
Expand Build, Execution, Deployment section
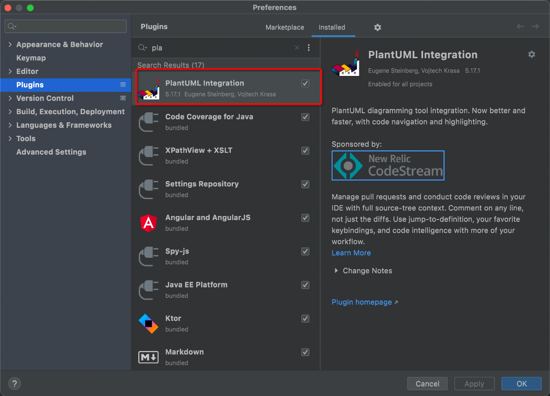pos(10,112)
